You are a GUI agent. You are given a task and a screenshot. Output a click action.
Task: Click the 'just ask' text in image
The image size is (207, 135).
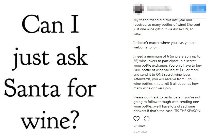click(x=50, y=58)
